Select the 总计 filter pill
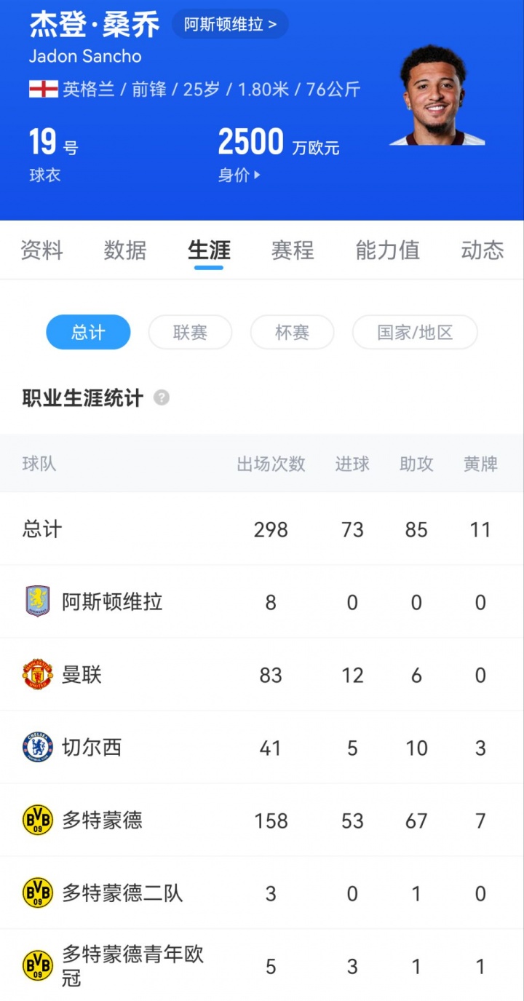This screenshot has width=524, height=1001. (88, 333)
